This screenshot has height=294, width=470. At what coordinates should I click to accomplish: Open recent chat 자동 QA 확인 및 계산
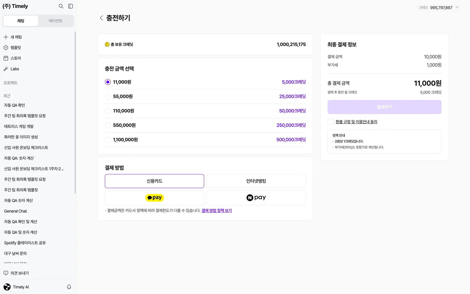21,222
